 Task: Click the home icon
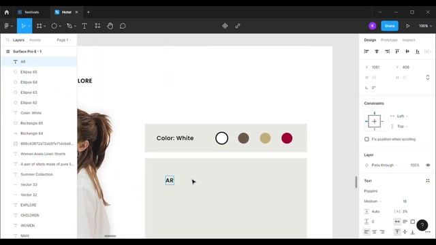7,12
